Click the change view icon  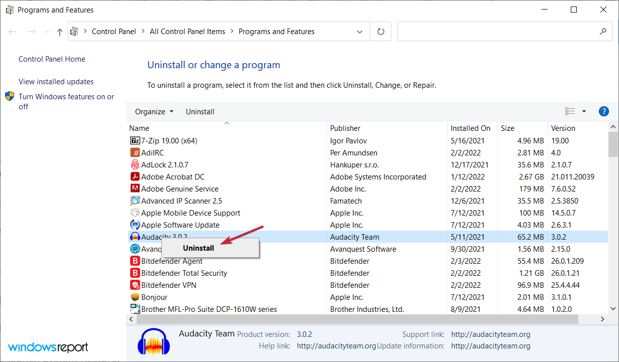570,111
